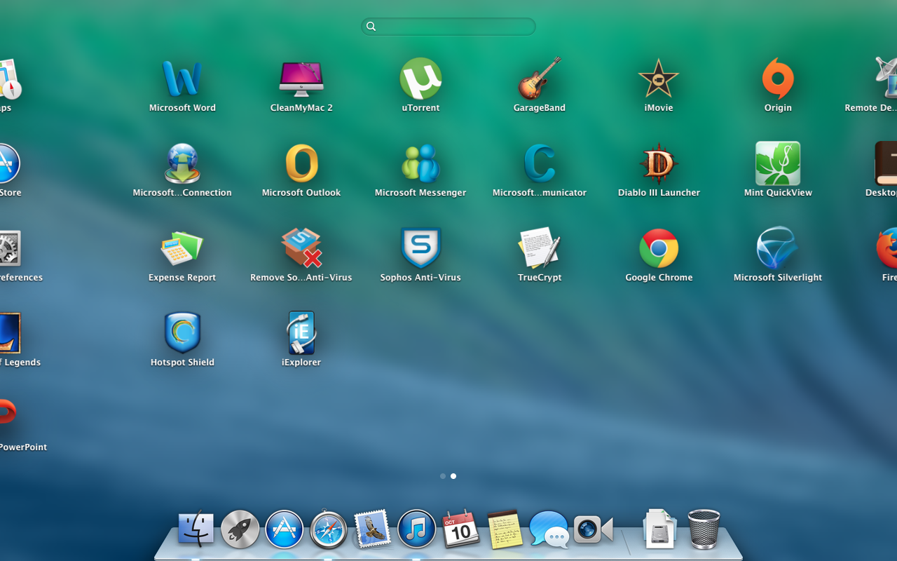897x561 pixels.
Task: Open the League of Legends icon
Action: (x=10, y=333)
